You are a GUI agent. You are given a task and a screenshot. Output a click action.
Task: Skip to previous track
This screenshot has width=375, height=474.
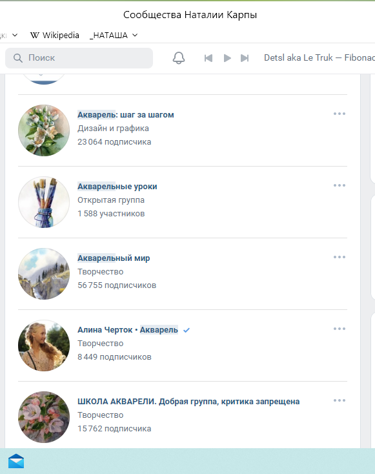(208, 58)
